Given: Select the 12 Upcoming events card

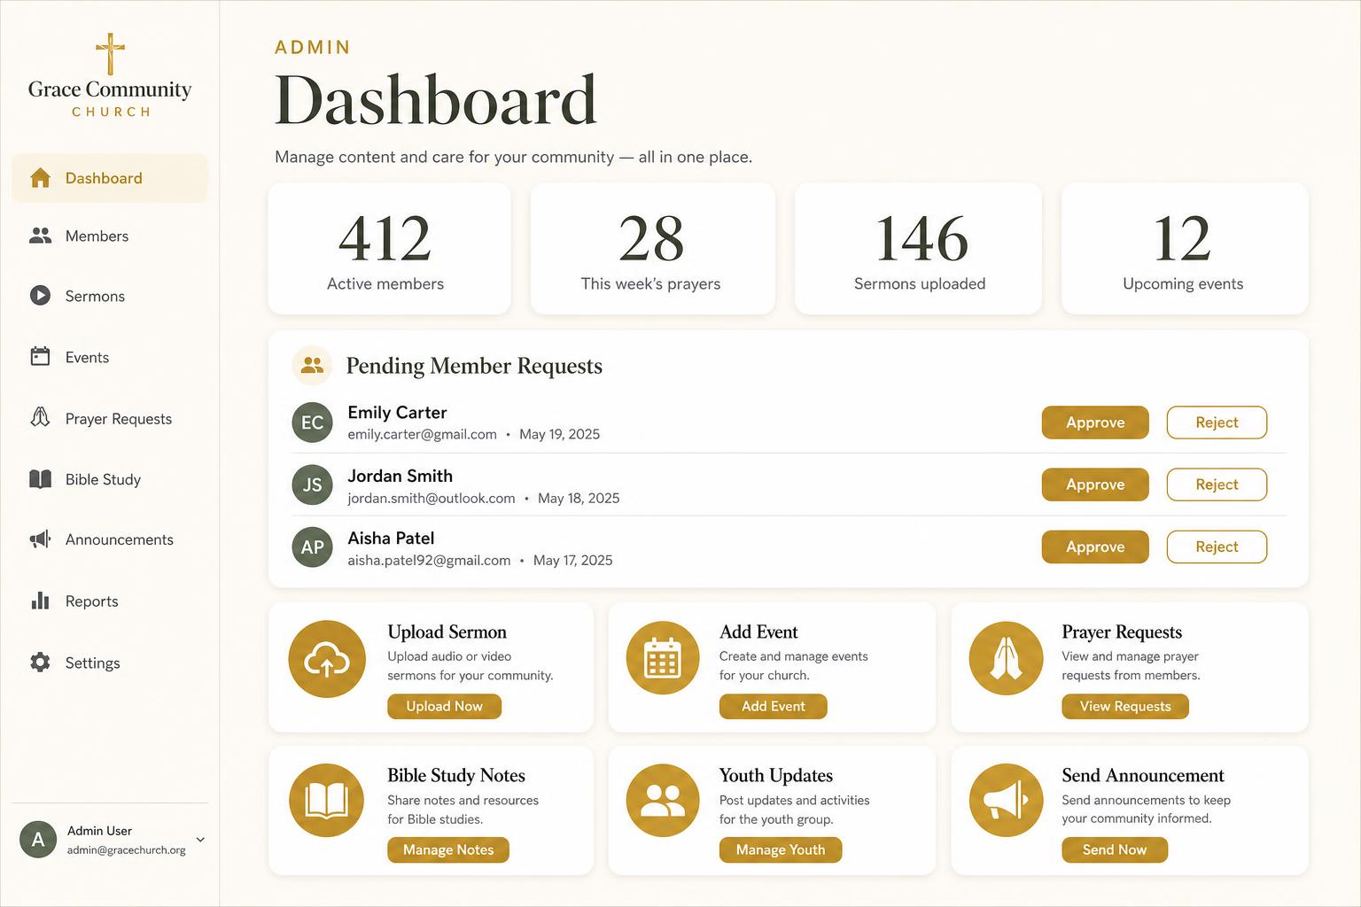Looking at the screenshot, I should tap(1185, 248).
